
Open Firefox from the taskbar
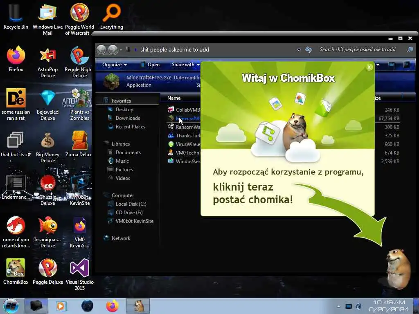click(112, 306)
